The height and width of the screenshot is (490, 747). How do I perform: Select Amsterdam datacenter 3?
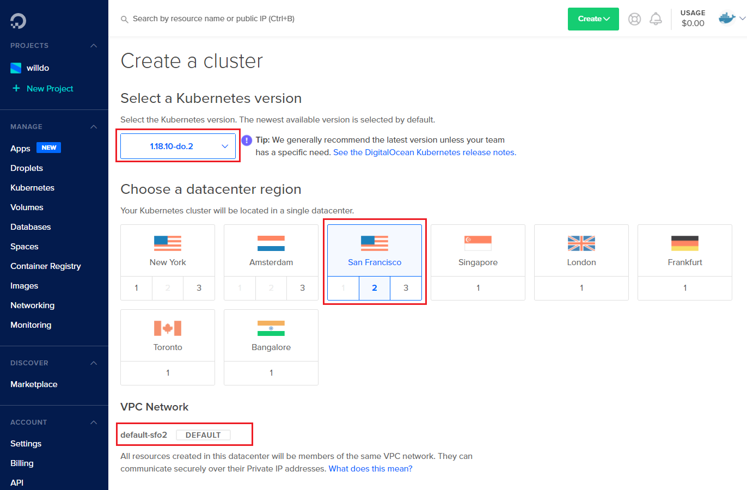click(302, 288)
